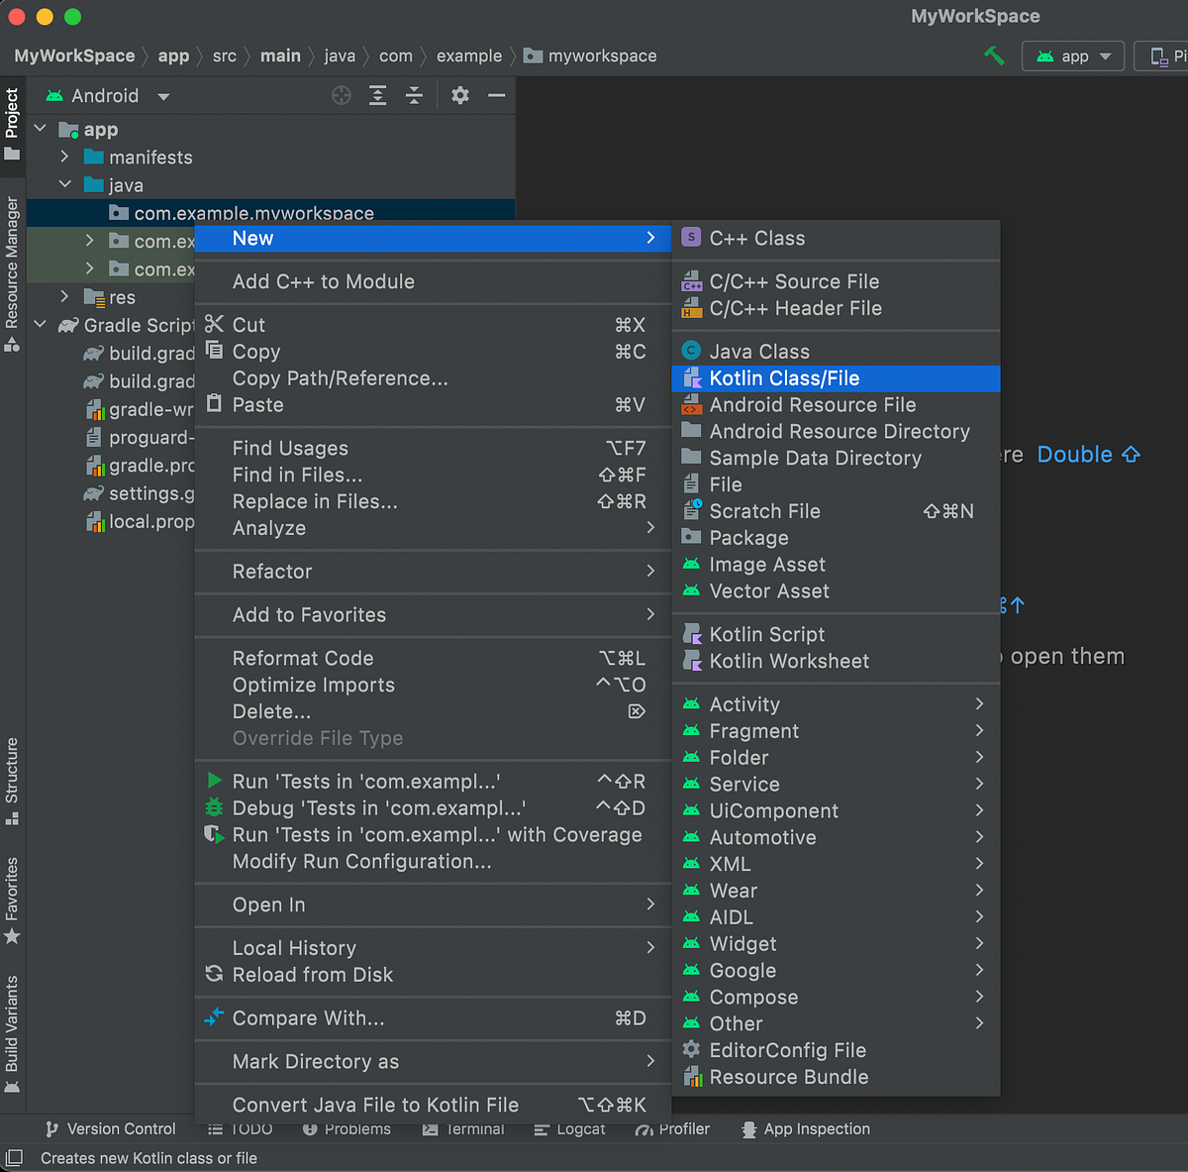Toggle the Favorites tool window
Viewport: 1188px width, 1172px height.
click(x=12, y=900)
